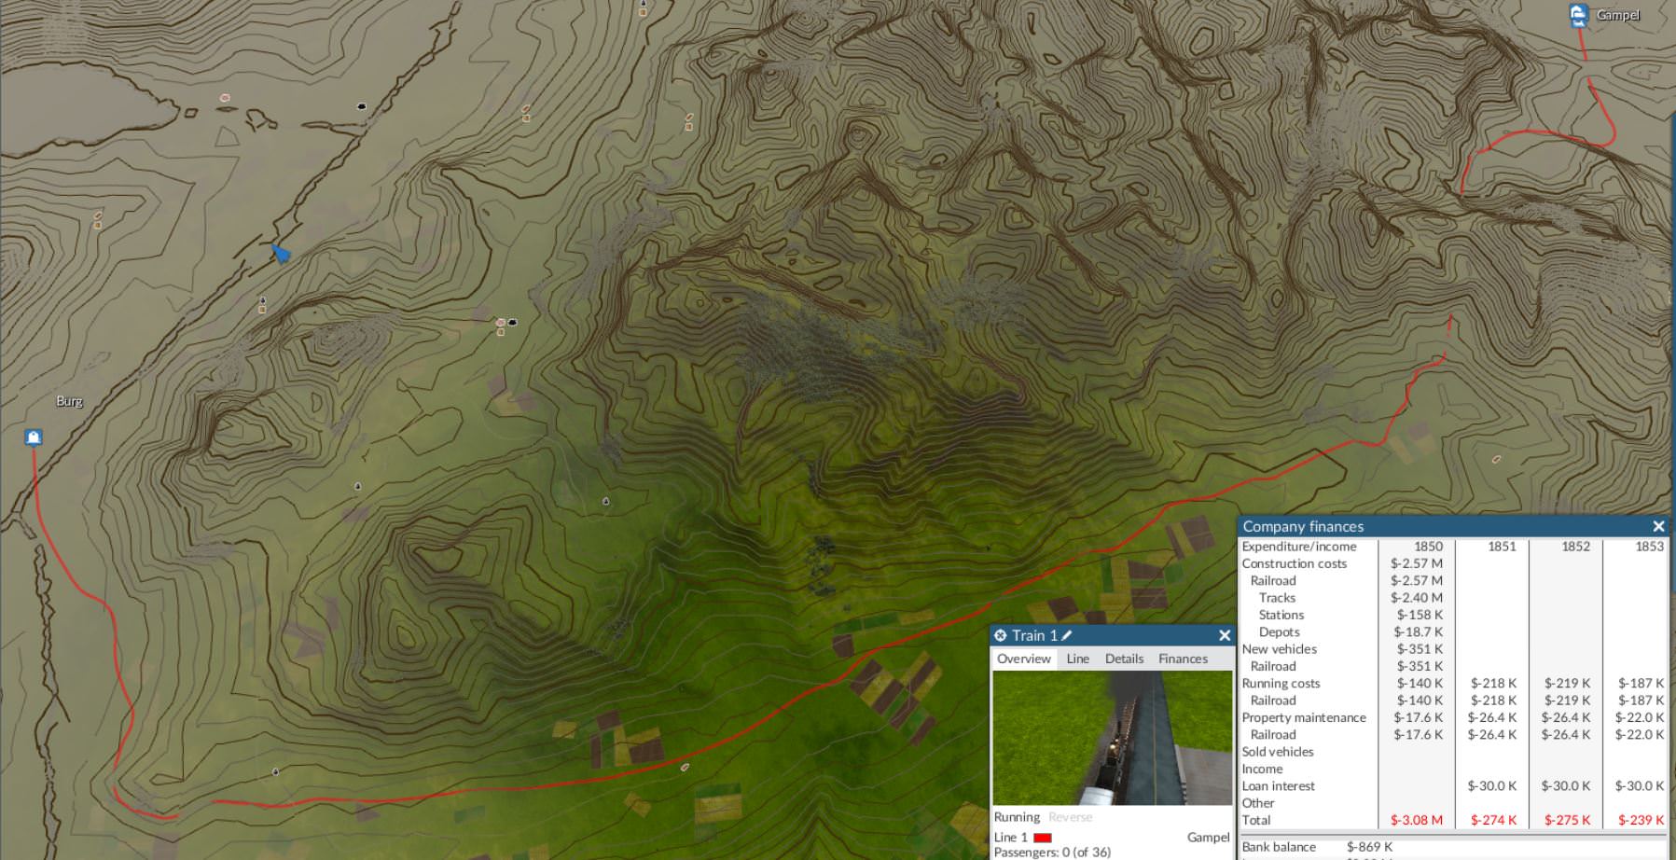Click the train camera preview thumbnail
Viewport: 1676px width, 860px height.
tap(1112, 738)
